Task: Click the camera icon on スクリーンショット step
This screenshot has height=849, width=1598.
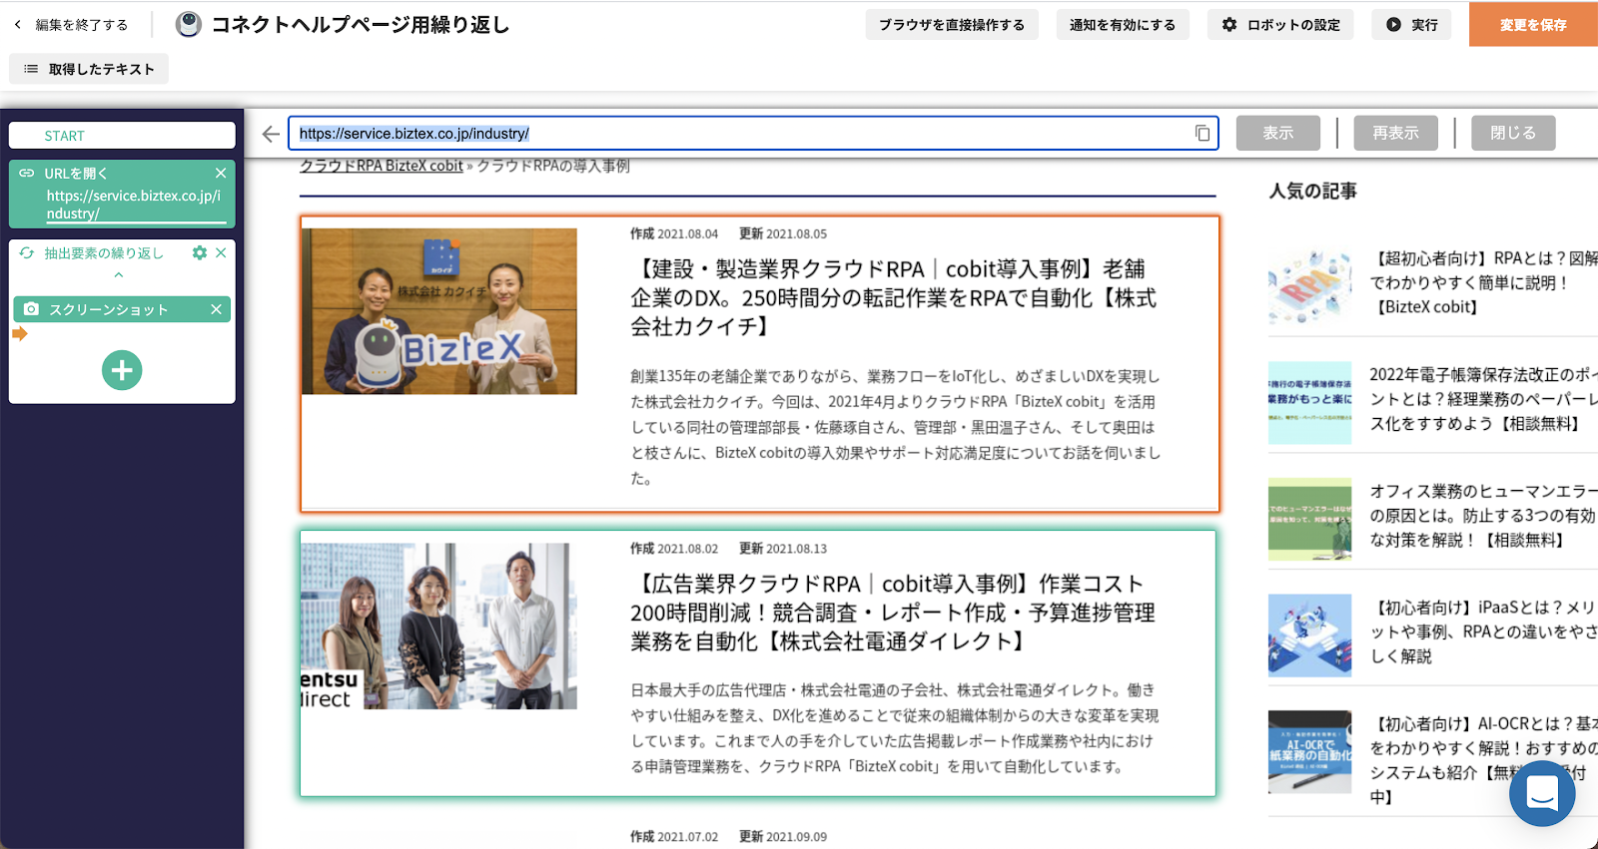Action: tap(31, 309)
